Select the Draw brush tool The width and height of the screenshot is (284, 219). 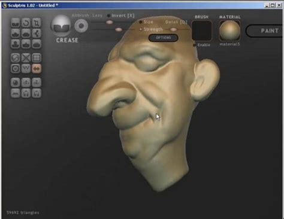[x=16, y=34]
